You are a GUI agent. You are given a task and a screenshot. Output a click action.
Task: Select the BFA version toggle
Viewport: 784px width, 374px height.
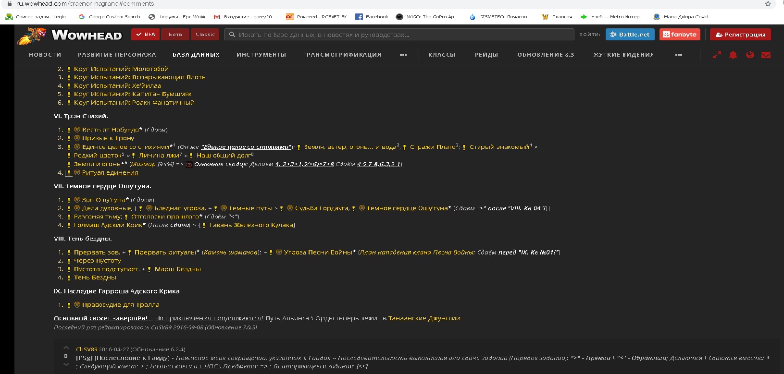pos(145,35)
